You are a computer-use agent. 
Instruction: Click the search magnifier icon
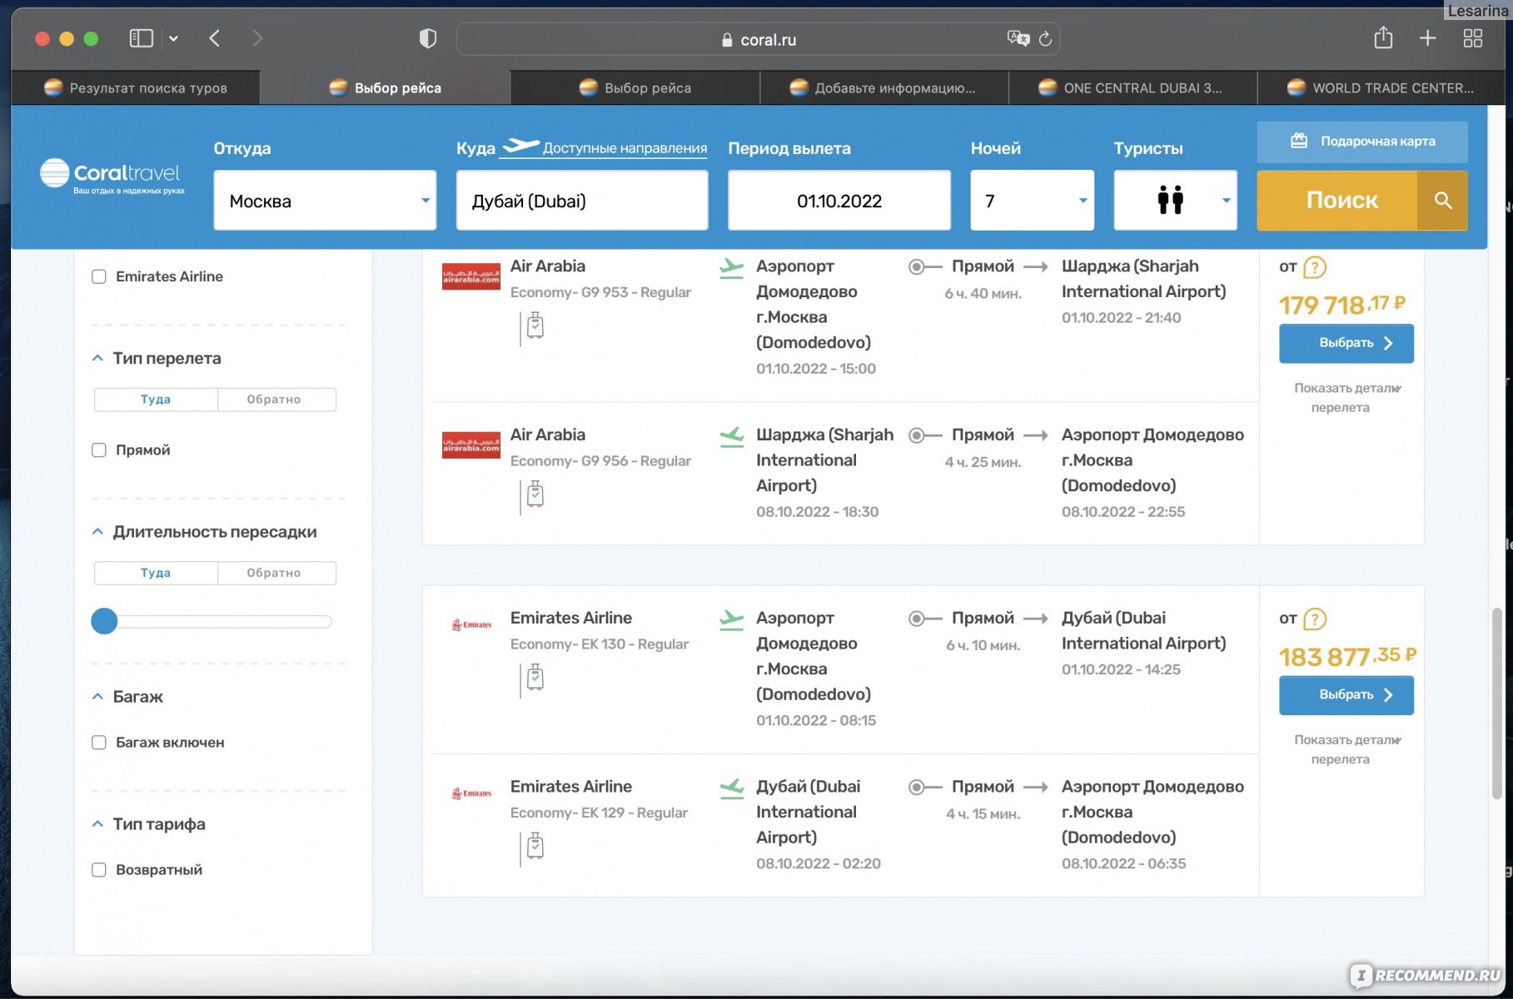coord(1443,201)
